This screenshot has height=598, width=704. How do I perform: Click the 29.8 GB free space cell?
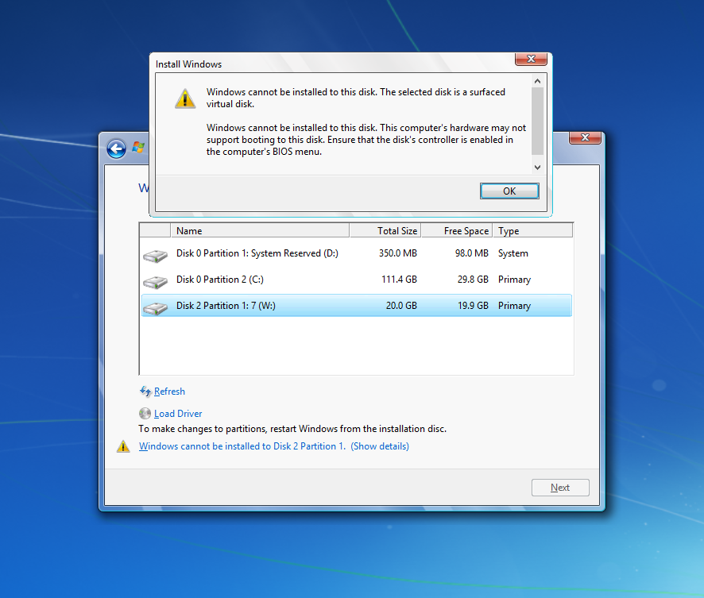coord(473,280)
